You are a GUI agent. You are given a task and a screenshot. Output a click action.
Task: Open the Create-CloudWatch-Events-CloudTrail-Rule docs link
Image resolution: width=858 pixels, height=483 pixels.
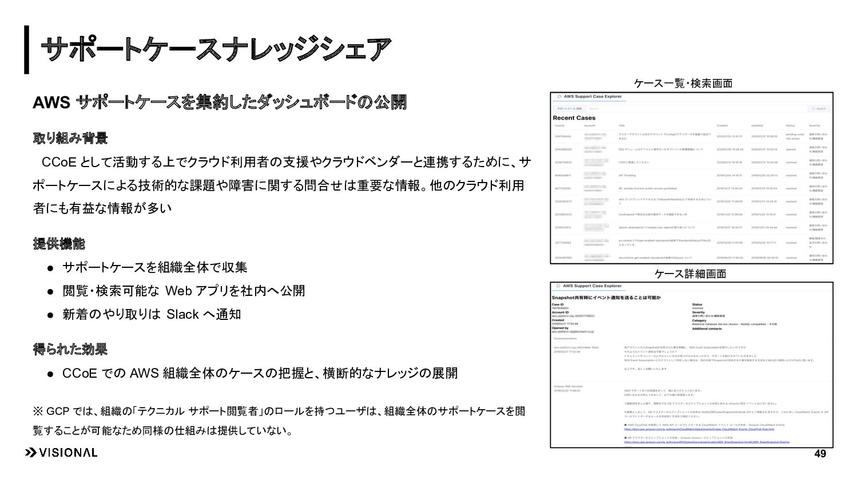699,429
